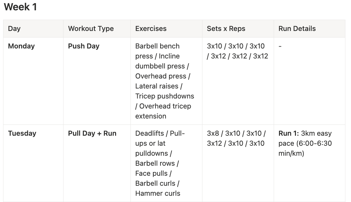Select the Day column header
Viewport: 351px width, 202px height.
point(14,29)
